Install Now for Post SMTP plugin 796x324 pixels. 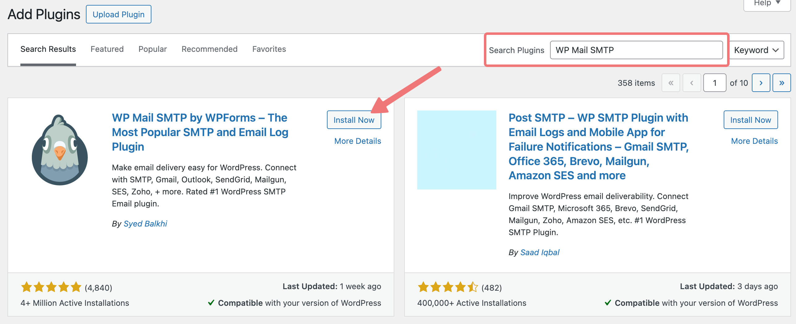click(x=751, y=120)
